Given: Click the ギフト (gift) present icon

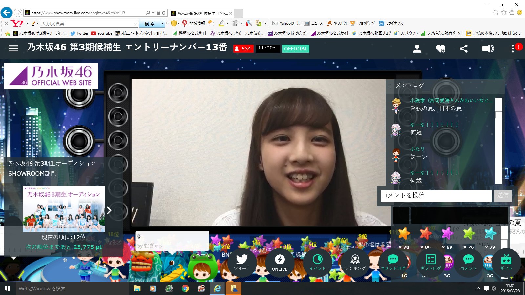Looking at the screenshot, I should coord(506,261).
